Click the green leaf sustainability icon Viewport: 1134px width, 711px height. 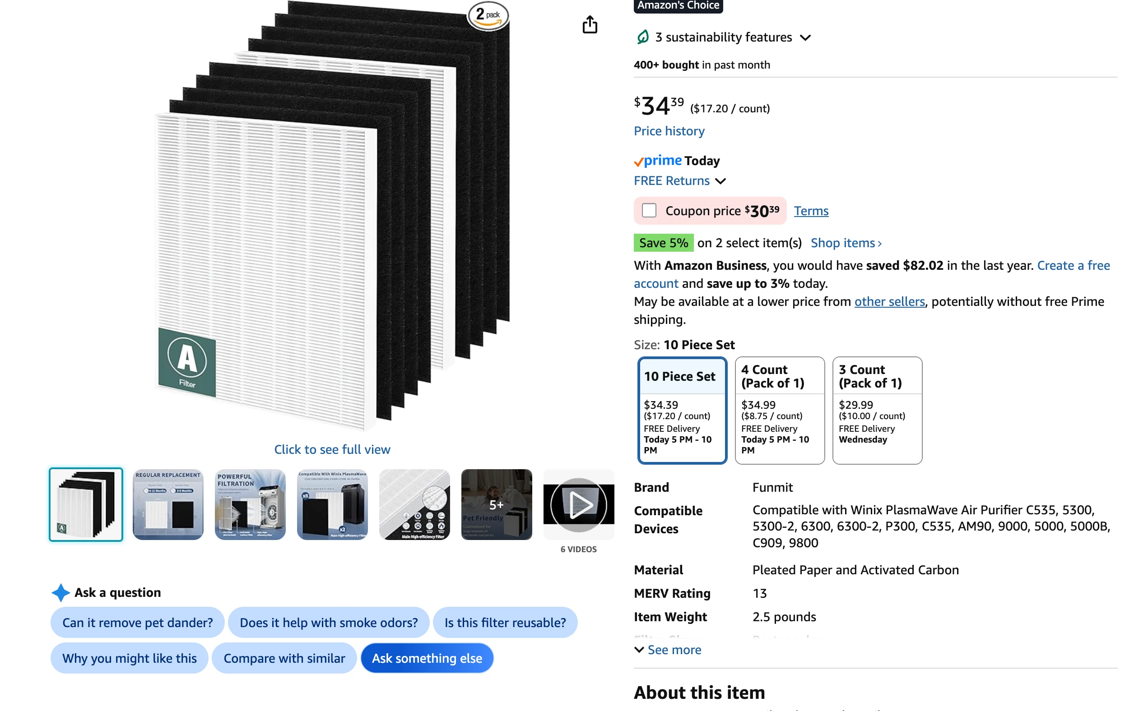click(642, 37)
